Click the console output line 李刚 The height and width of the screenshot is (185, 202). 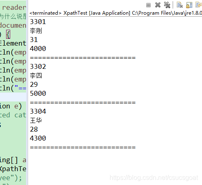coord(36,31)
